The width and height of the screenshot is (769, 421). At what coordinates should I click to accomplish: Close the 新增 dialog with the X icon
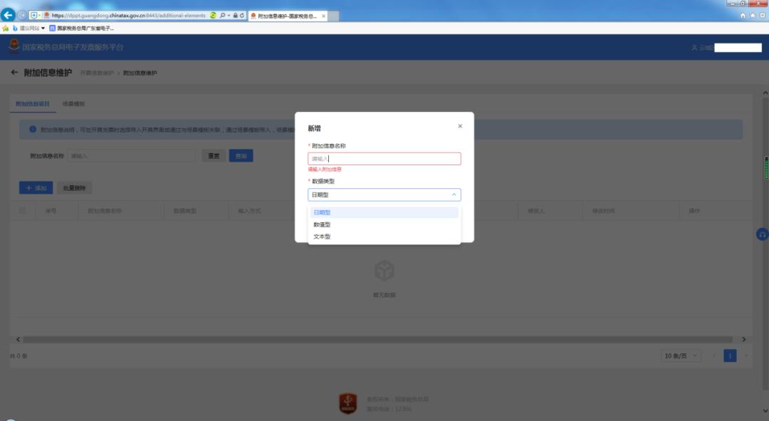point(460,126)
